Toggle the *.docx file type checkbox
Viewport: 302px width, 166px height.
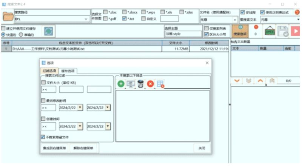[125, 12]
